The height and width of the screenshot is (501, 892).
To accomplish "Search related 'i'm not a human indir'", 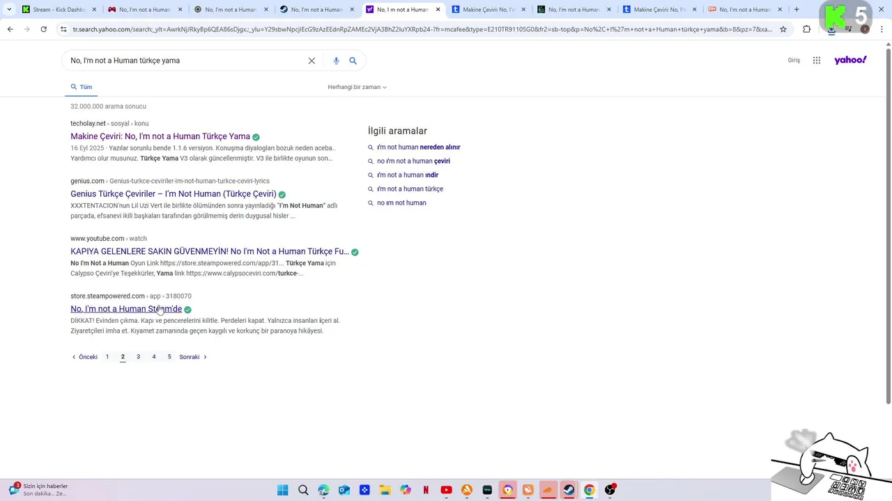I will coord(408,175).
